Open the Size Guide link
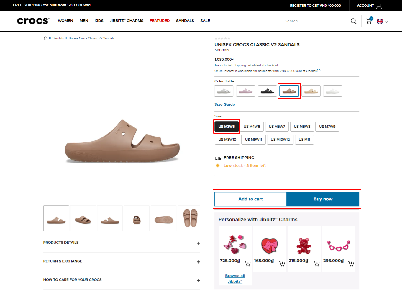Viewport: 402px width, 290px height. (225, 105)
